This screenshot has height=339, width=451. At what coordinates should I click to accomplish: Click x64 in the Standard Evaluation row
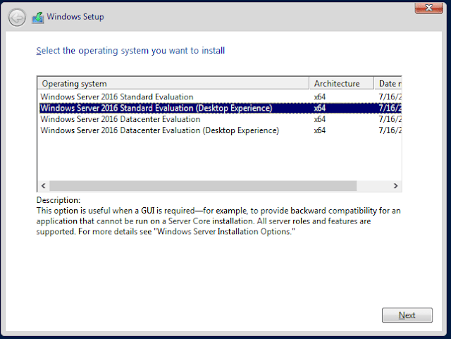320,97
